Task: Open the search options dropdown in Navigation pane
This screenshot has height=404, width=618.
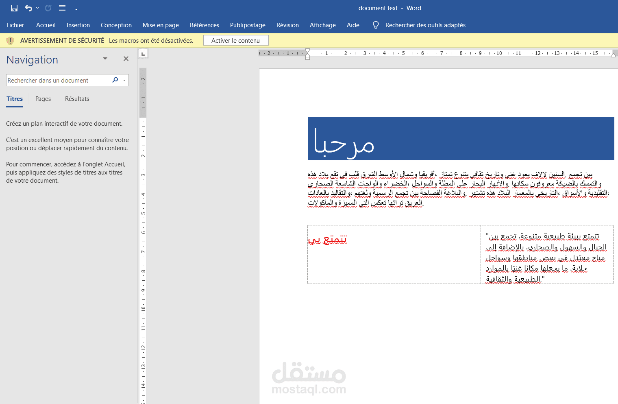Action: tap(124, 80)
